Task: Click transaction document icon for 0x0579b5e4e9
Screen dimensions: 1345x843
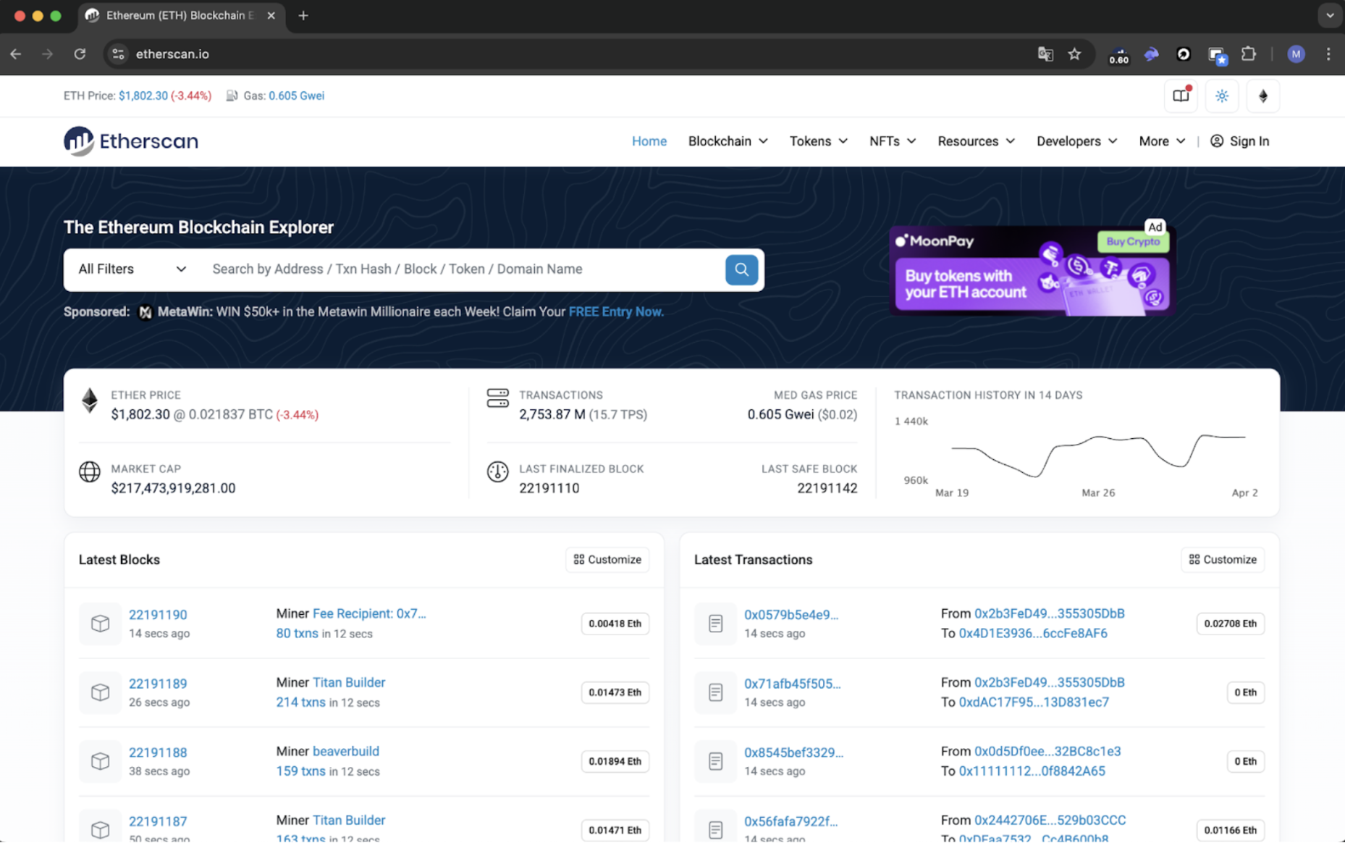Action: point(715,624)
